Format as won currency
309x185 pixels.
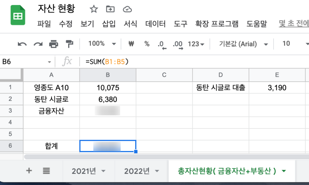131,44
